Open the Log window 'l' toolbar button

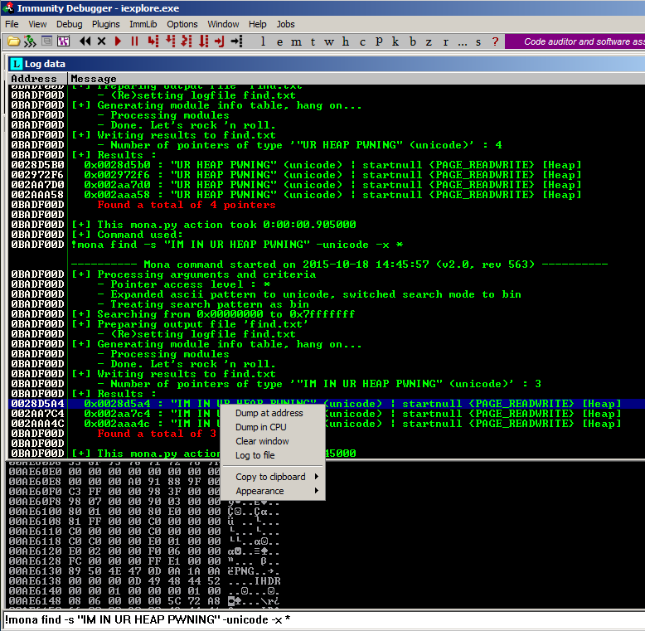click(263, 41)
